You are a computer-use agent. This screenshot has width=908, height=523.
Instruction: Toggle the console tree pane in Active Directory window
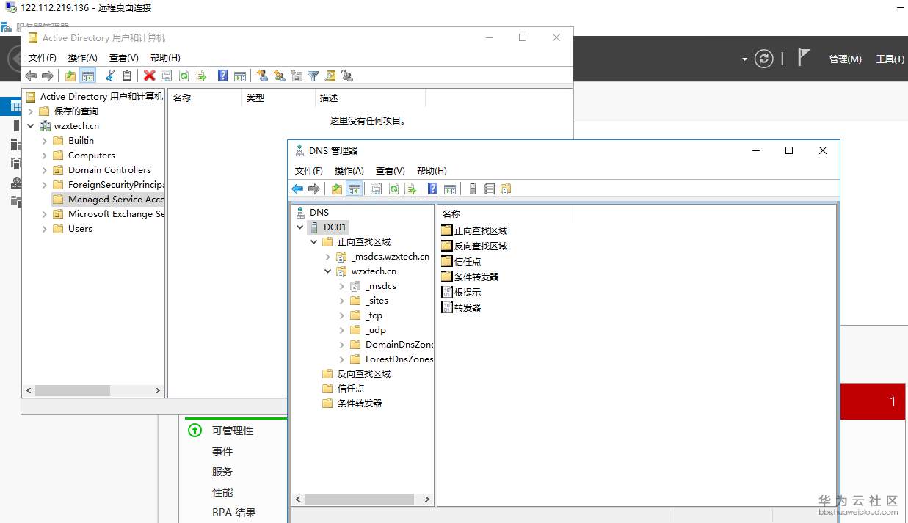click(x=86, y=76)
